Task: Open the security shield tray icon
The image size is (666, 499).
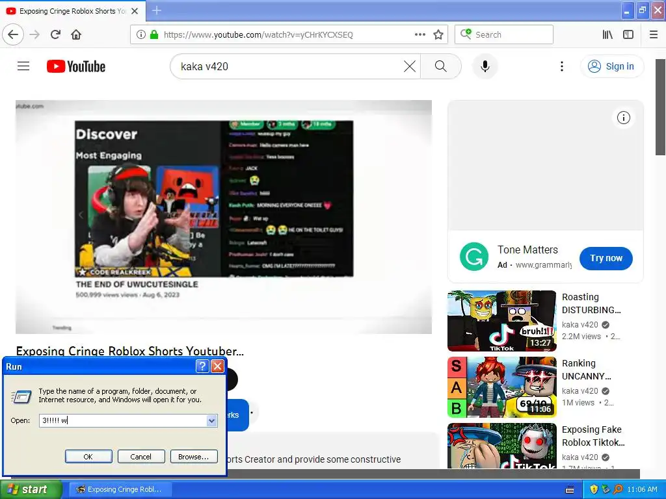Action: [594, 489]
